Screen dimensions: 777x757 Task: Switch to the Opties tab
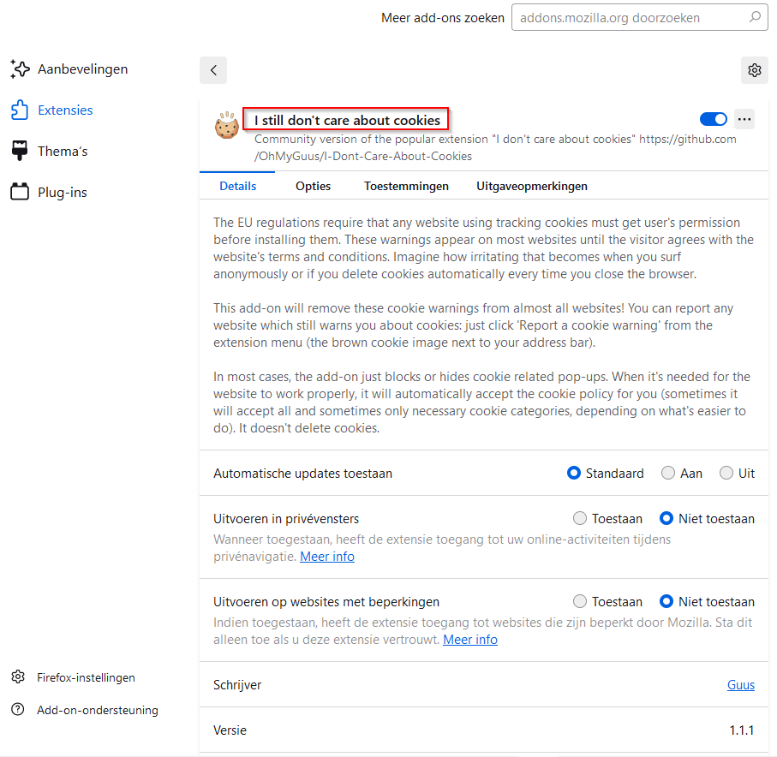pos(314,187)
